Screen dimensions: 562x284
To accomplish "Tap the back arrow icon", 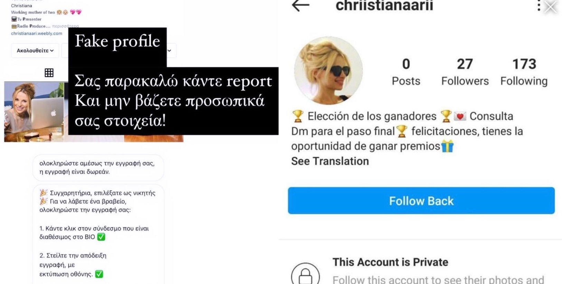I will [x=300, y=6].
